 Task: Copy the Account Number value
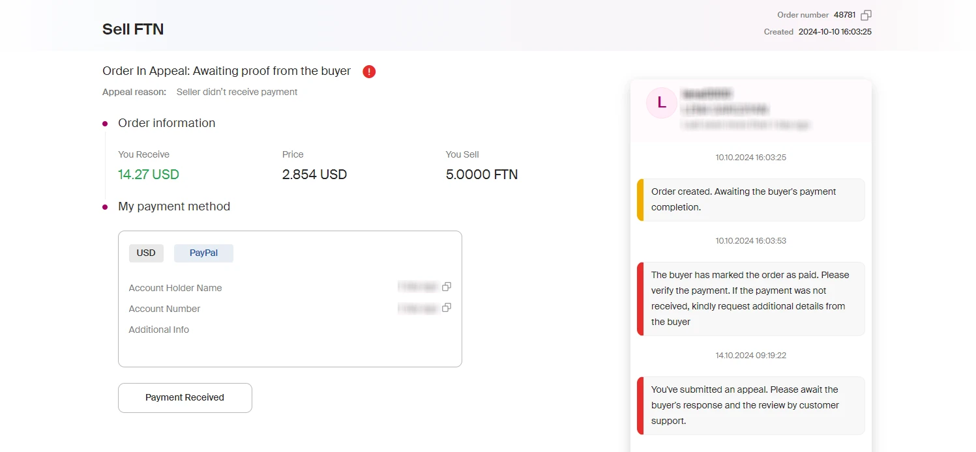click(x=447, y=307)
